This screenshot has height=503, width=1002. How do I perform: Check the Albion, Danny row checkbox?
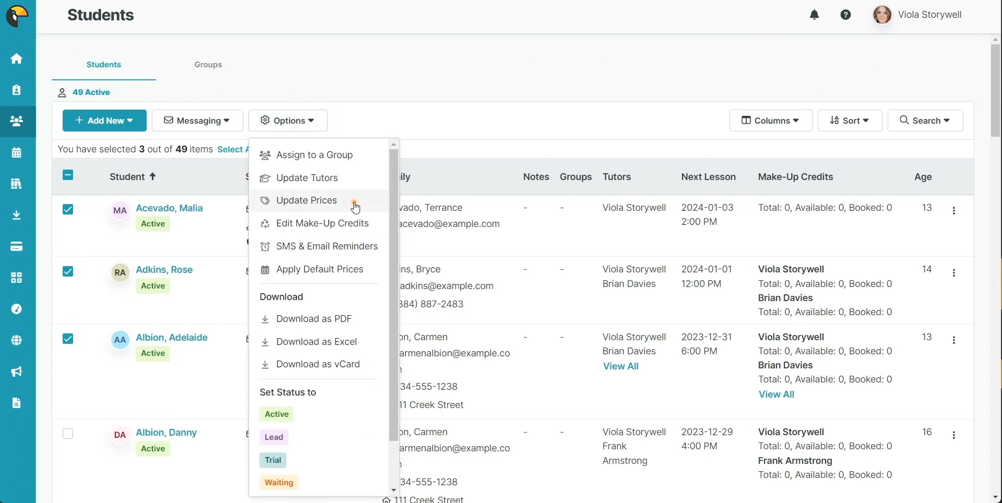(x=67, y=434)
